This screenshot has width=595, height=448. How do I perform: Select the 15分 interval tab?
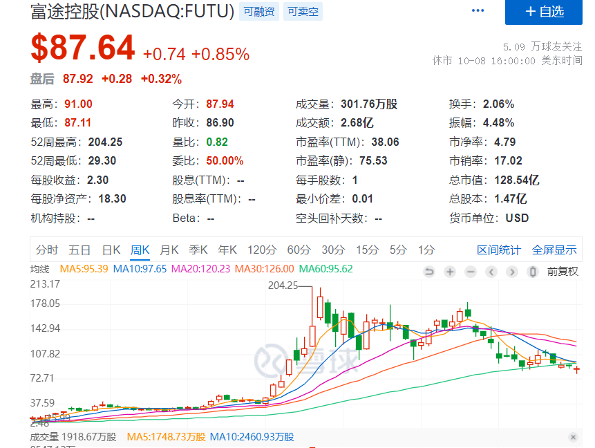pos(368,250)
